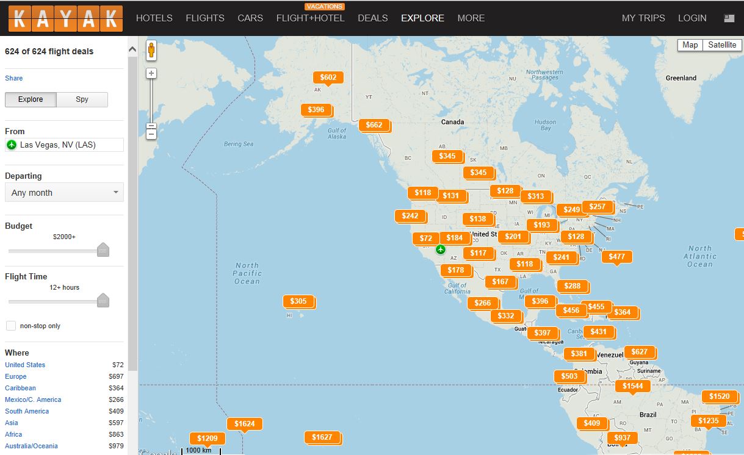Image resolution: width=744 pixels, height=455 pixels.
Task: Select the $332 flight deal marker
Action: (x=506, y=316)
